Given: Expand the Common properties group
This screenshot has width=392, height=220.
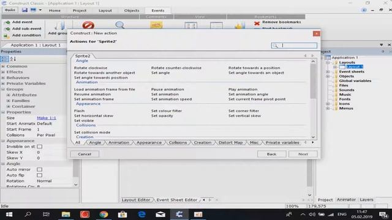Looking at the screenshot, I should pyautogui.click(x=3, y=66).
